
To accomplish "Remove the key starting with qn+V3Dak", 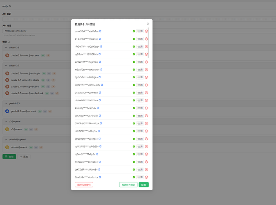I will pyautogui.click(x=146, y=31).
